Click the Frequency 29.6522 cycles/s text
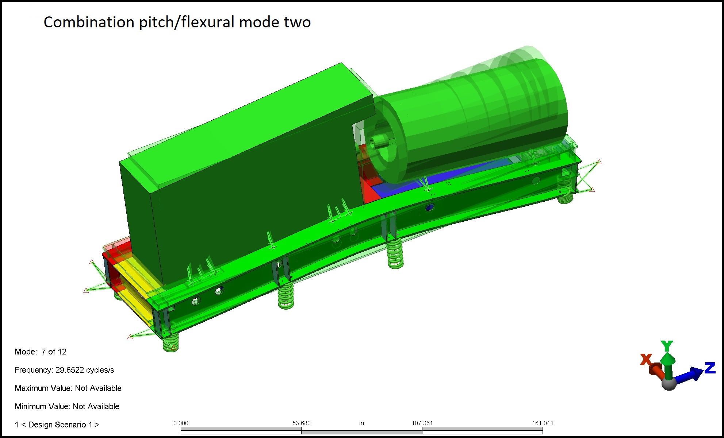Viewport: 724px width, 438px height. pyautogui.click(x=64, y=370)
